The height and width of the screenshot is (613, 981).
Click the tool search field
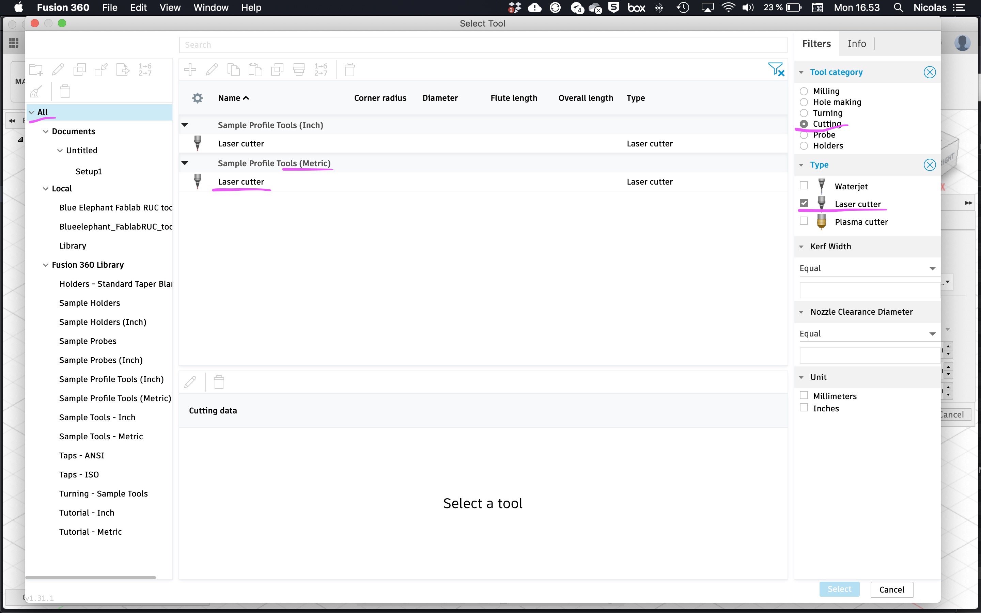point(483,45)
